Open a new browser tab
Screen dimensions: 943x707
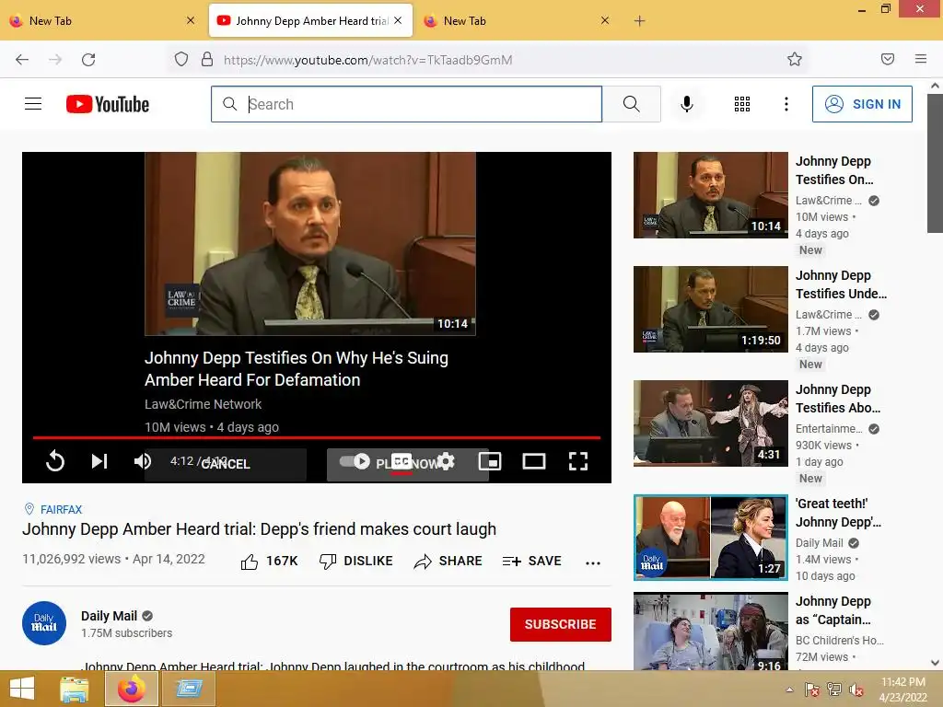click(x=639, y=21)
